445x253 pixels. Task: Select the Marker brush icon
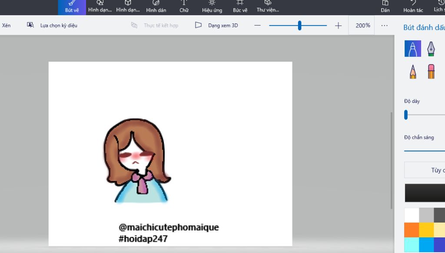[413, 49]
